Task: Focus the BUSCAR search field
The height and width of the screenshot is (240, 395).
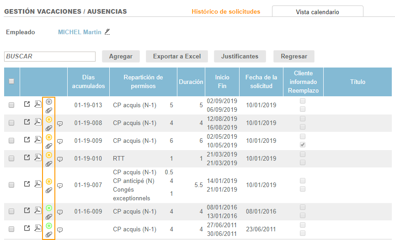Action: (49, 57)
